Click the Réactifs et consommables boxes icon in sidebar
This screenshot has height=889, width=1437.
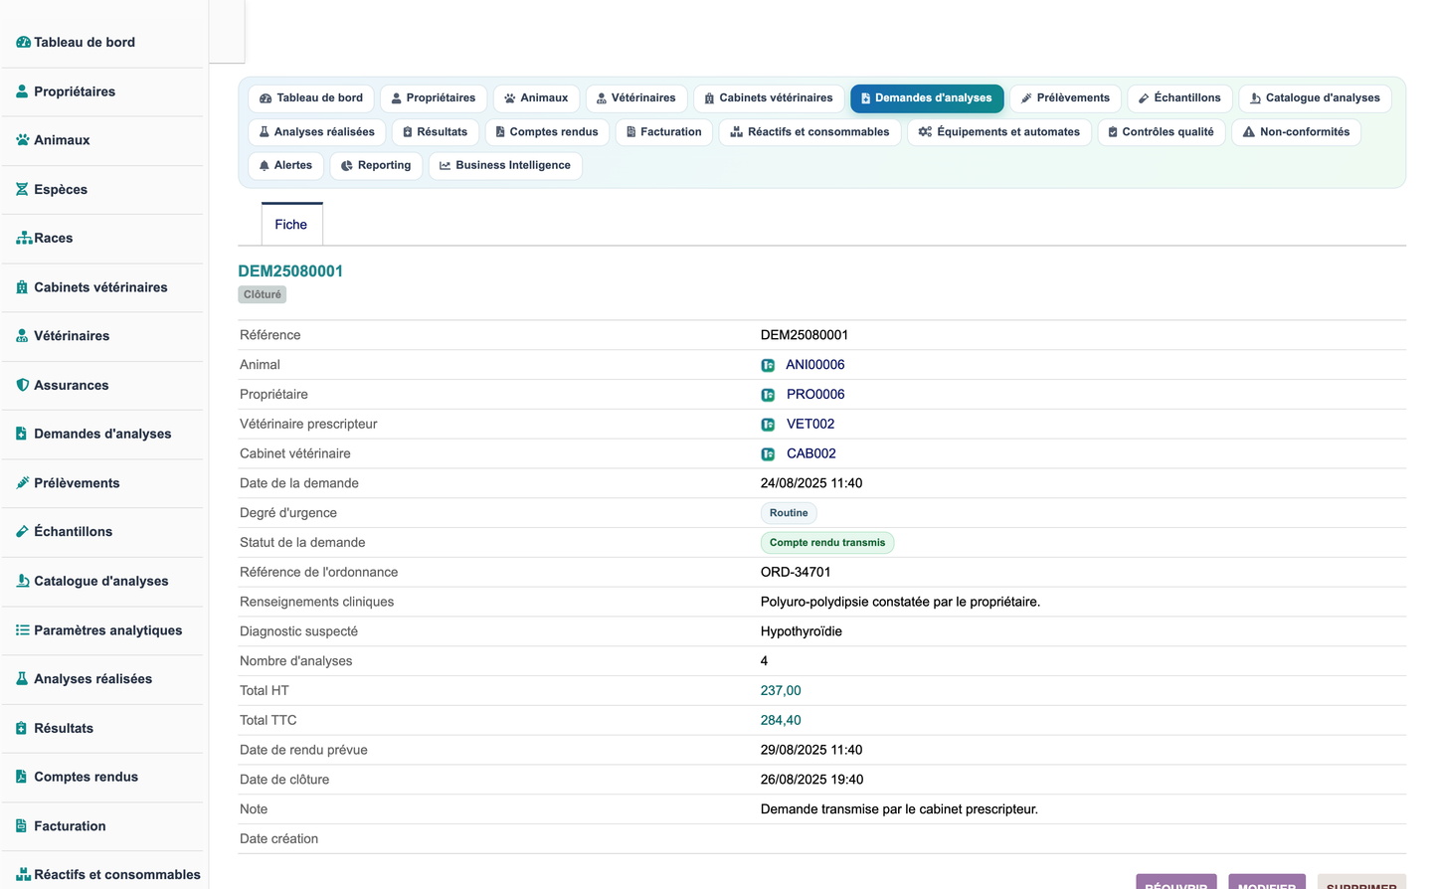coord(24,875)
